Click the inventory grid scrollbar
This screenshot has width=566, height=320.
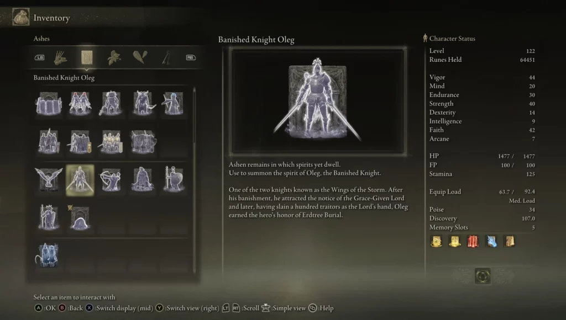(x=194, y=180)
